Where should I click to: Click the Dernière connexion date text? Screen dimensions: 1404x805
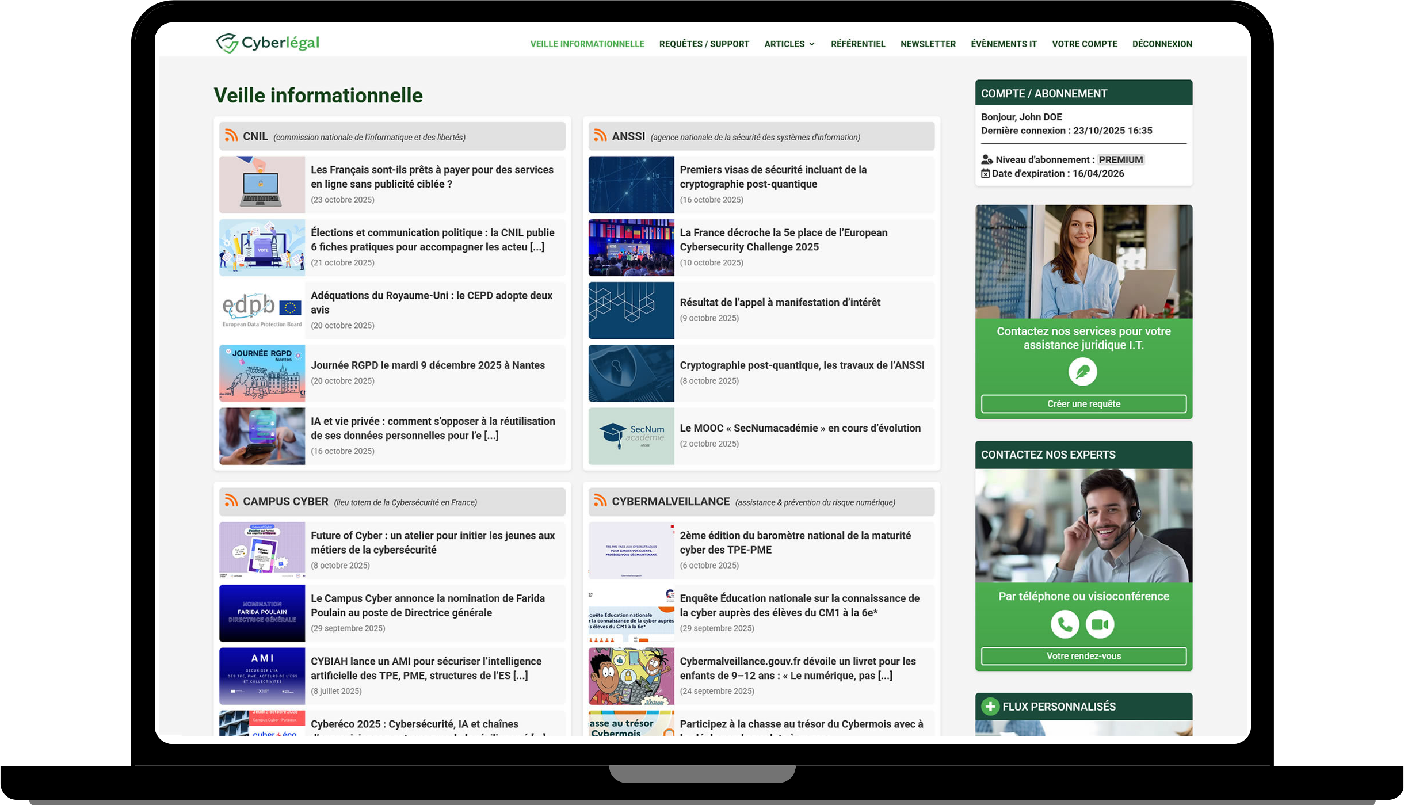(x=1067, y=131)
